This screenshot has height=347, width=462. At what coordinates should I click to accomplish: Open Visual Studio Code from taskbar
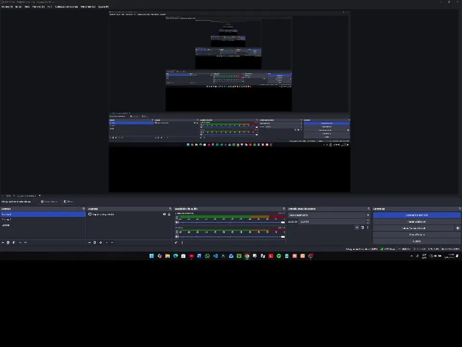click(x=216, y=256)
